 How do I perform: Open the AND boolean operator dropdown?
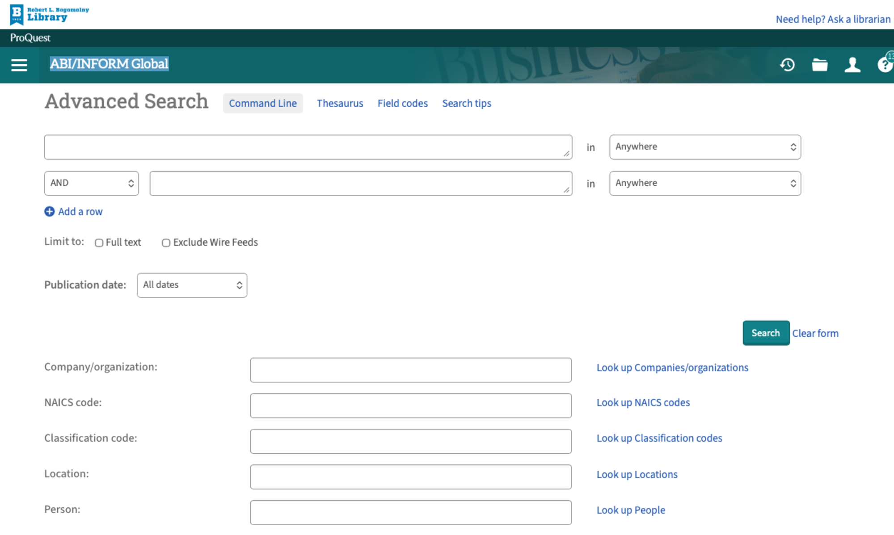click(x=91, y=183)
